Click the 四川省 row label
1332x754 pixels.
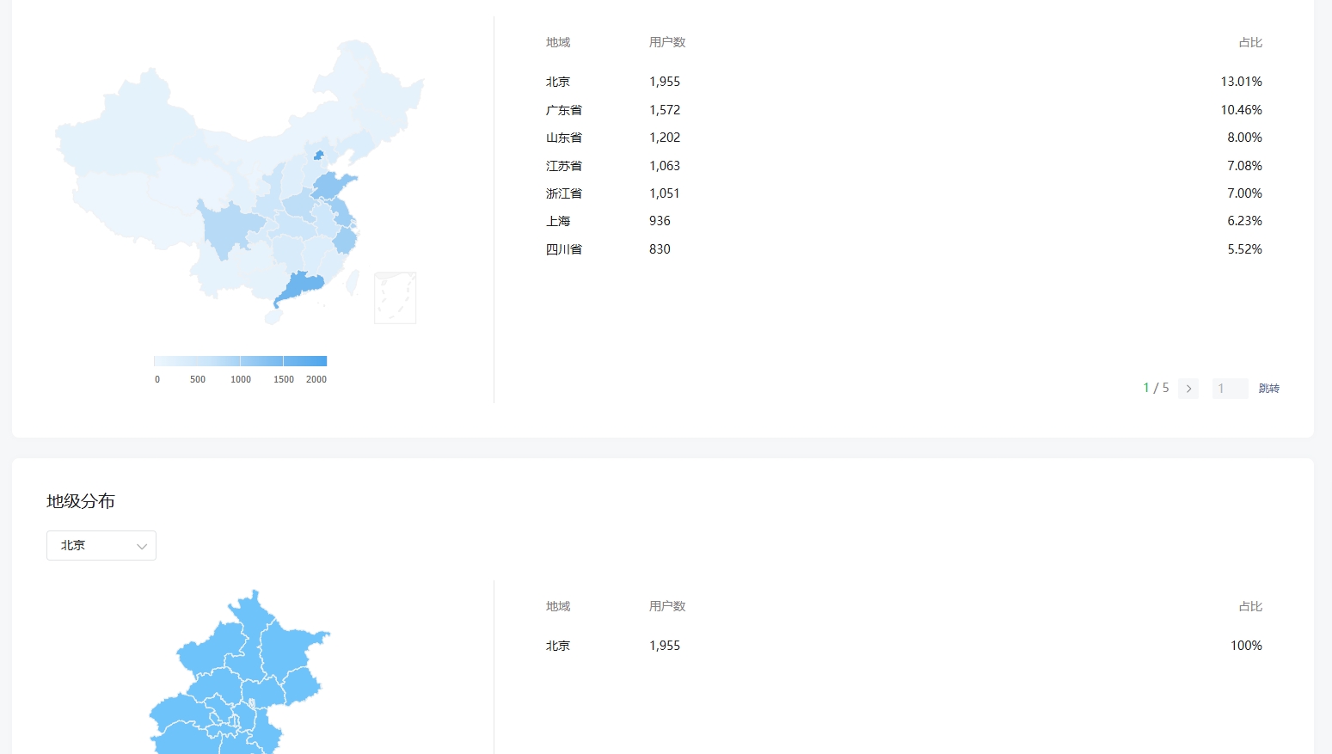tap(564, 249)
